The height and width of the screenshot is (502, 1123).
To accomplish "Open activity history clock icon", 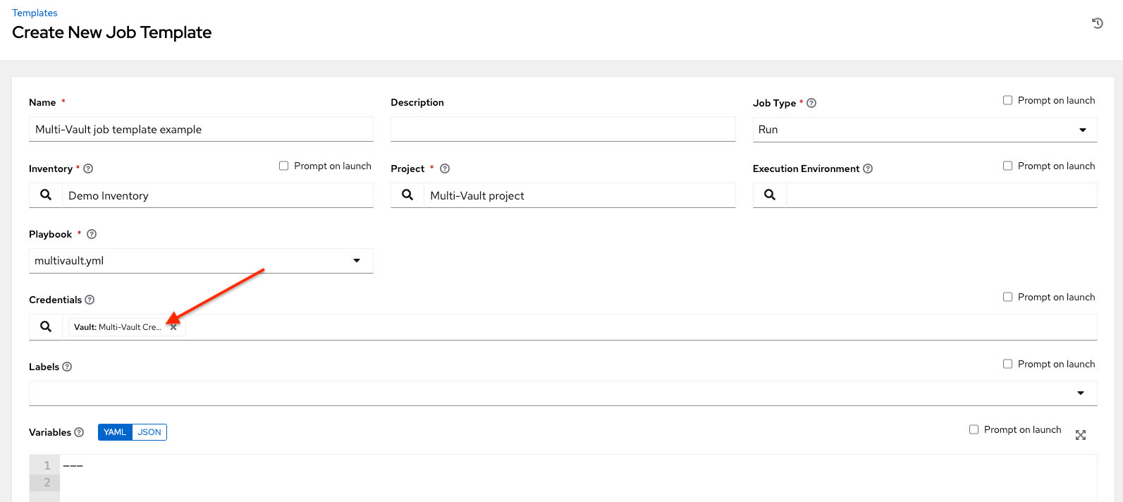I will pyautogui.click(x=1097, y=23).
